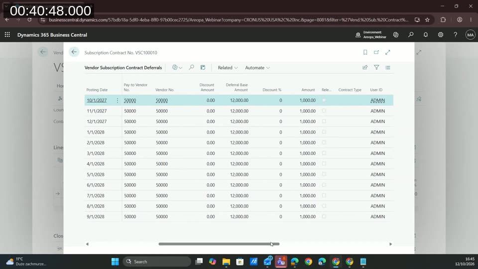Expand the Automate menu
Screen dimensions: 478x269
click(257, 68)
